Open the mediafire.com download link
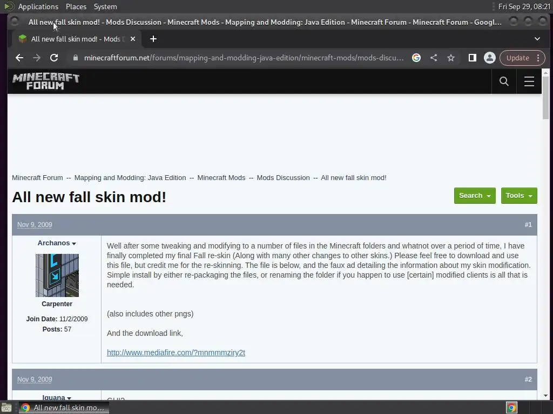 click(176, 353)
